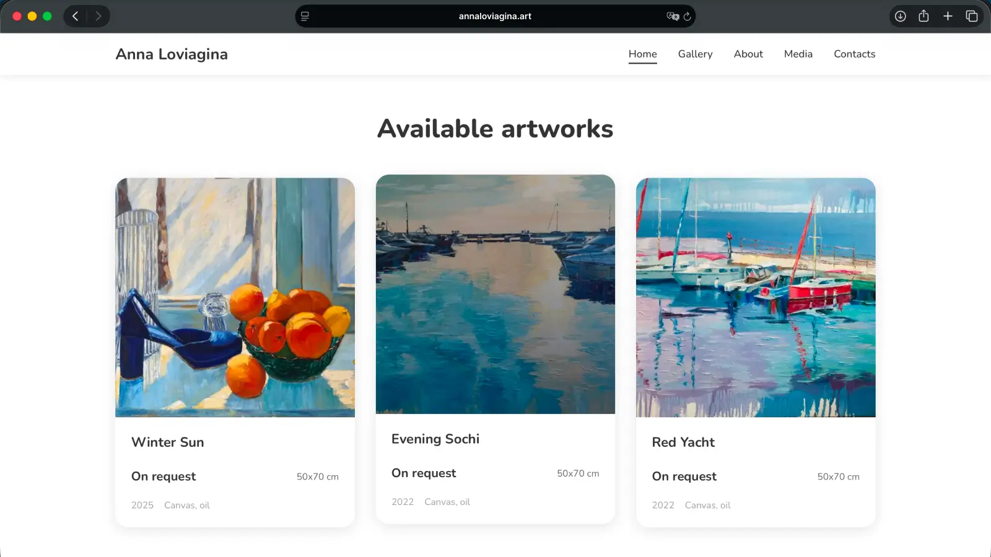The height and width of the screenshot is (557, 991).
Task: Click the year 2025 on Winter Sun card
Action: point(142,506)
